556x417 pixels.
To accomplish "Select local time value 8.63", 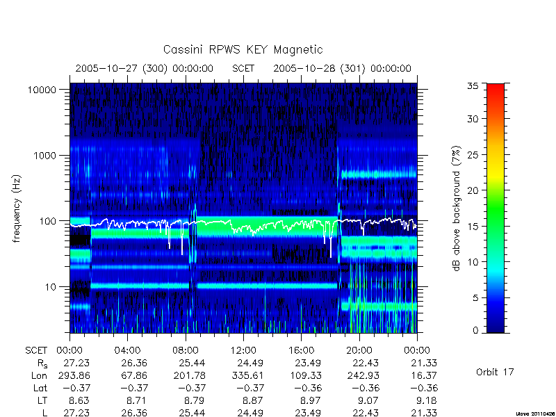I will 79,401.
